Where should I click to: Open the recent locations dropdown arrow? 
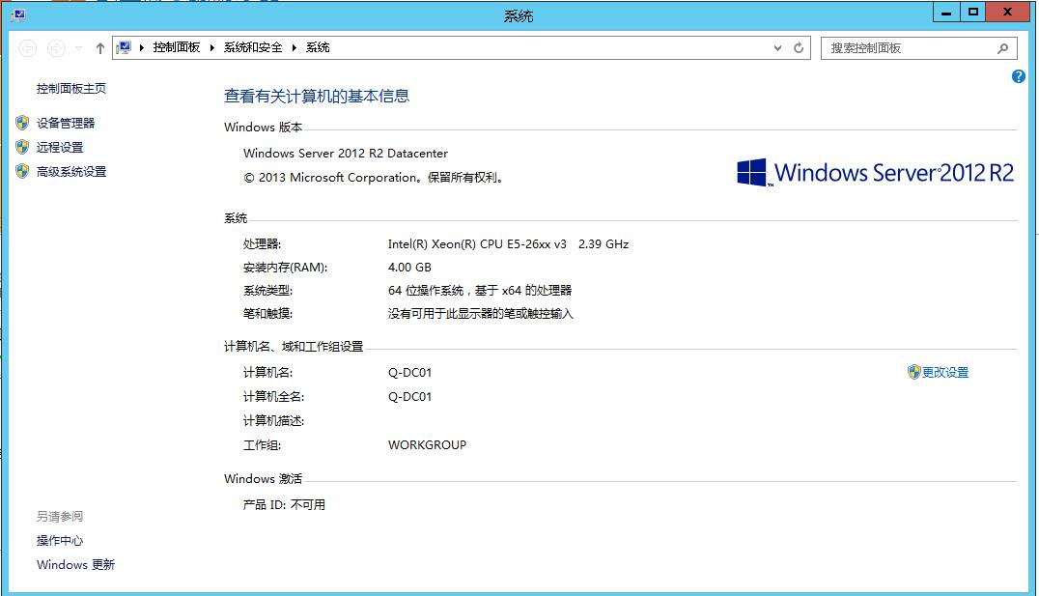[x=79, y=47]
